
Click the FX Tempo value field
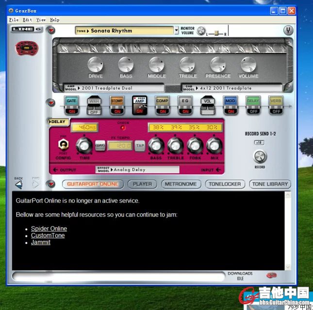[119, 145]
